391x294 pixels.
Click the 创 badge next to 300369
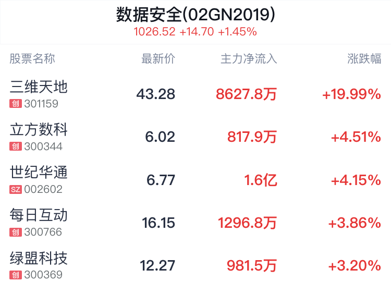pyautogui.click(x=16, y=275)
